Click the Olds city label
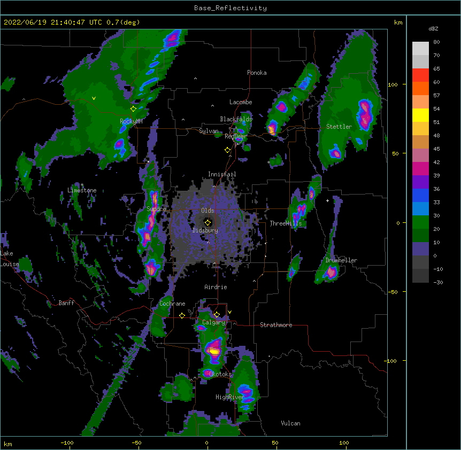The height and width of the screenshot is (450, 461). coord(208,211)
